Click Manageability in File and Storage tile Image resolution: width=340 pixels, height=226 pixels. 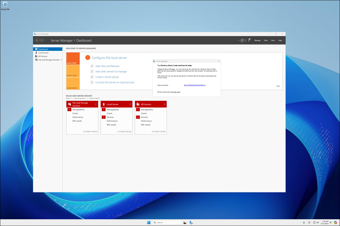78,110
